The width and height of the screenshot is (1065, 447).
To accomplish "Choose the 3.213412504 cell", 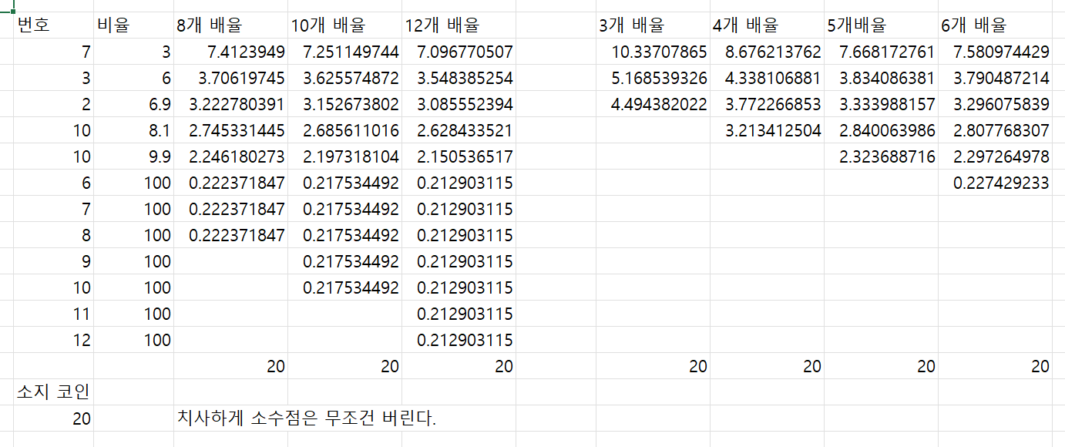I will 768,131.
